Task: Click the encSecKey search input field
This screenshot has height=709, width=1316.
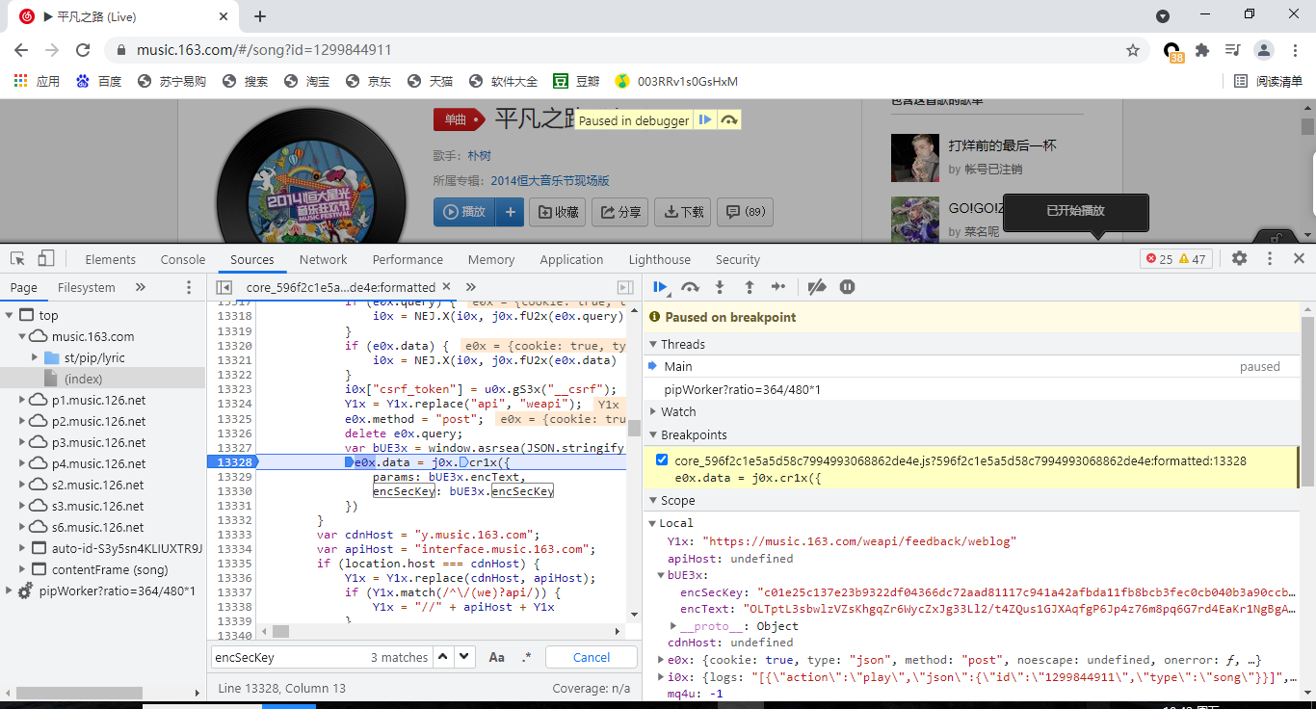Action: click(289, 656)
